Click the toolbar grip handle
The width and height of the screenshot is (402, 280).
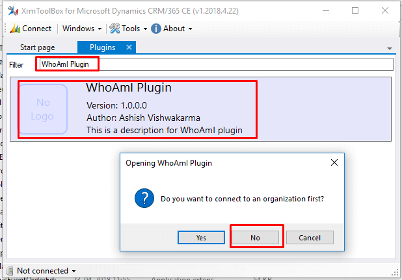click(5, 29)
